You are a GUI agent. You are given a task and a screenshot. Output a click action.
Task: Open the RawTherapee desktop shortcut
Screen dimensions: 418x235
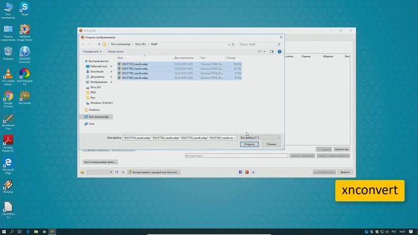[x=25, y=77]
